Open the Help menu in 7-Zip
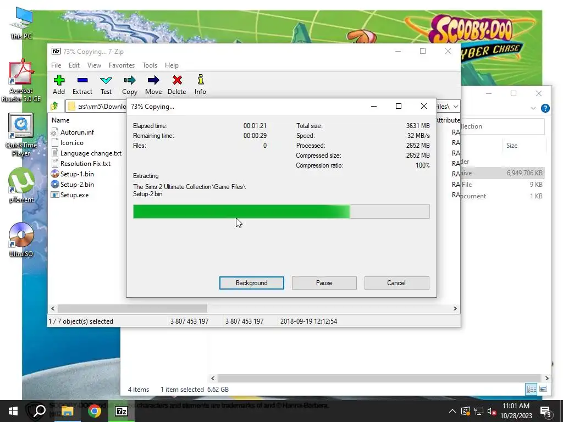The height and width of the screenshot is (422, 563). [x=172, y=65]
